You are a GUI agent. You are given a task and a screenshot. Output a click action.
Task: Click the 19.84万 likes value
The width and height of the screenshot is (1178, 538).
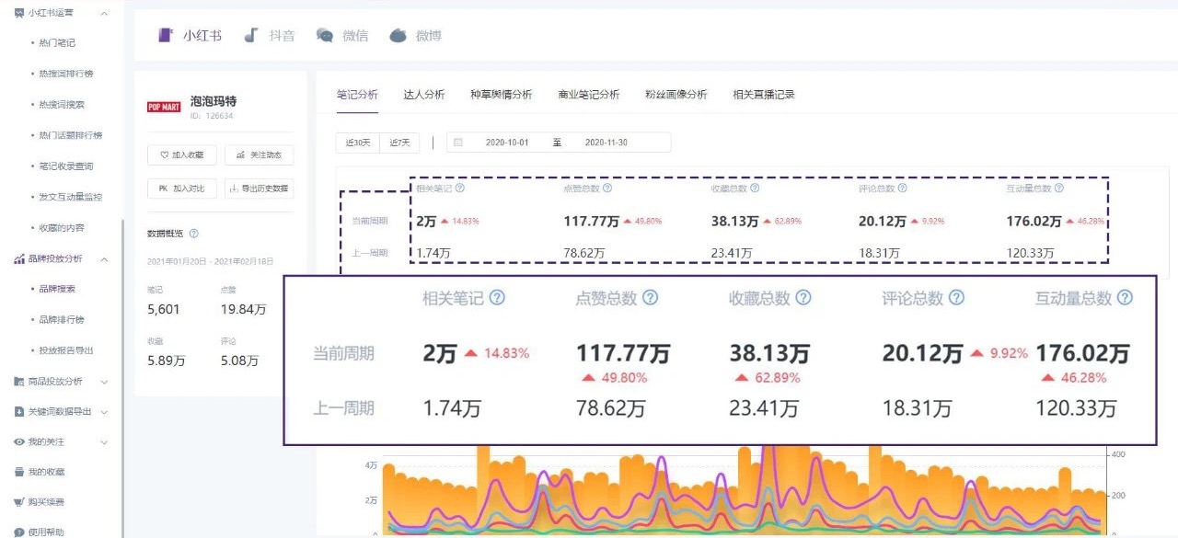click(243, 309)
